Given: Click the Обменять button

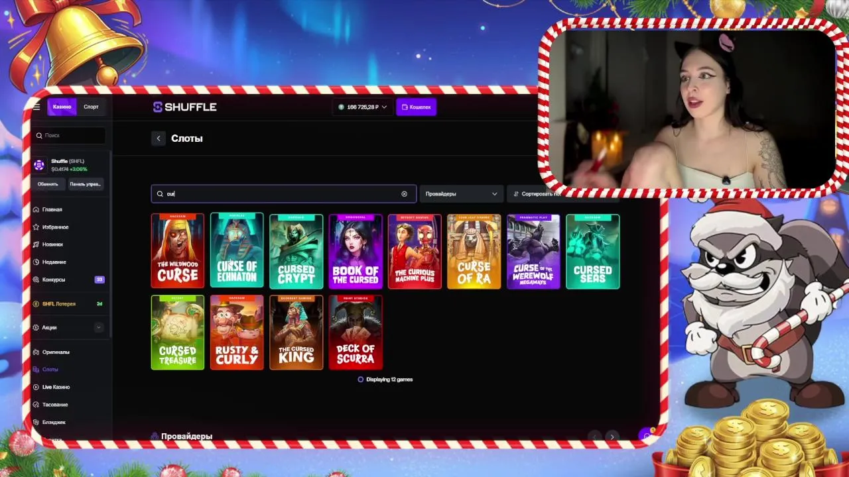Looking at the screenshot, I should point(48,184).
